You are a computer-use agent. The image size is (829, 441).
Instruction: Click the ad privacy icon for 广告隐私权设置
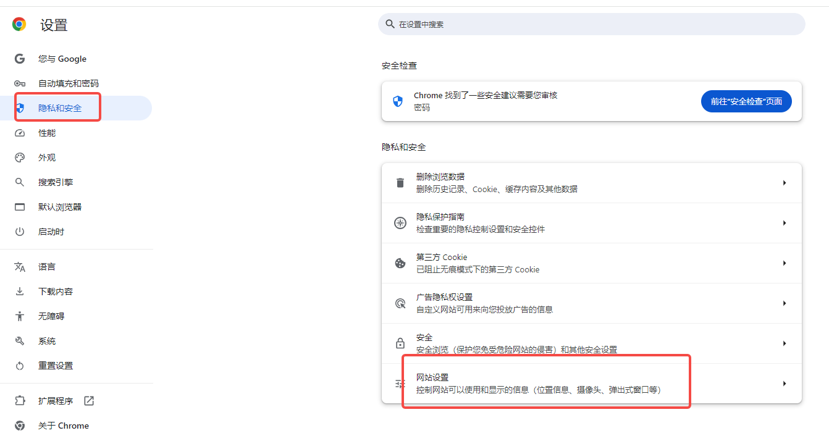tap(400, 303)
